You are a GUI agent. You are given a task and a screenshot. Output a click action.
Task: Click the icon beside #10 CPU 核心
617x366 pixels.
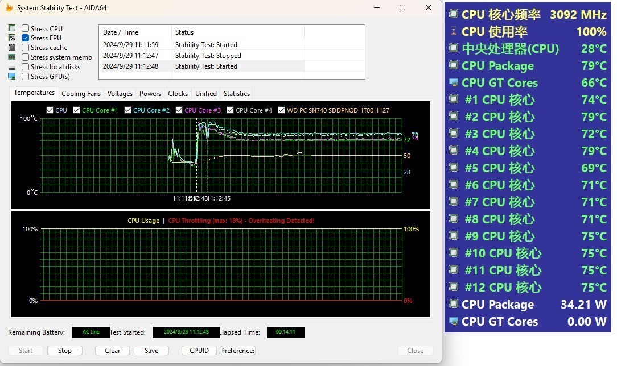(x=453, y=252)
